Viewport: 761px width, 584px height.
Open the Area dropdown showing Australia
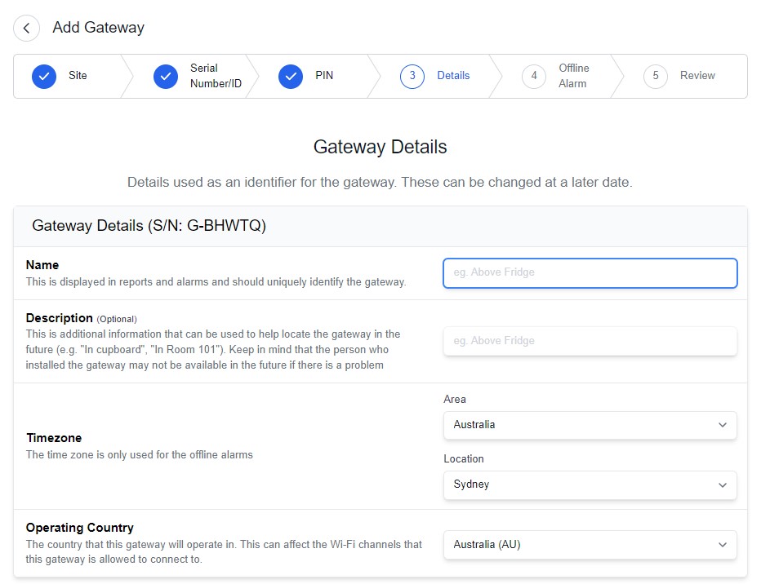pyautogui.click(x=590, y=425)
